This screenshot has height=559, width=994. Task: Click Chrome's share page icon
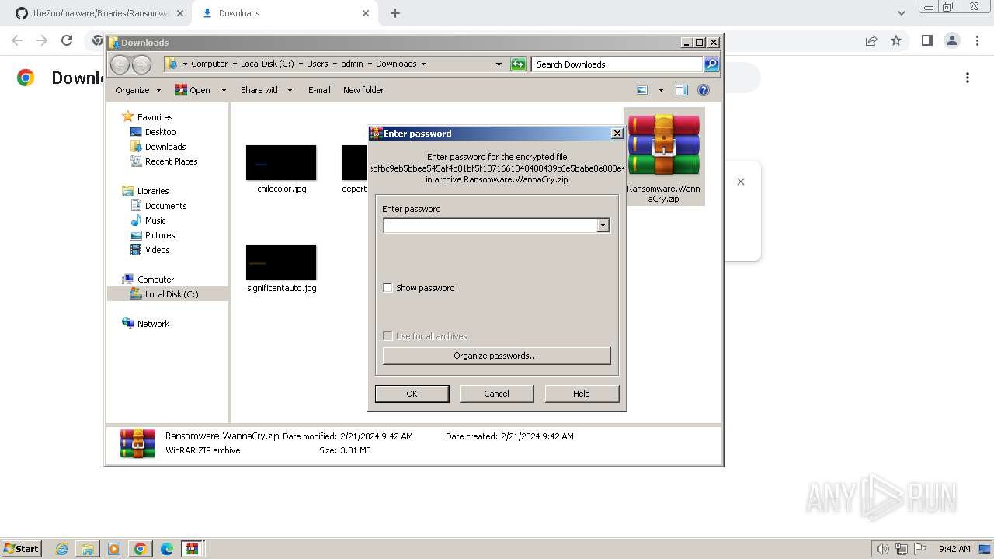[x=871, y=40]
